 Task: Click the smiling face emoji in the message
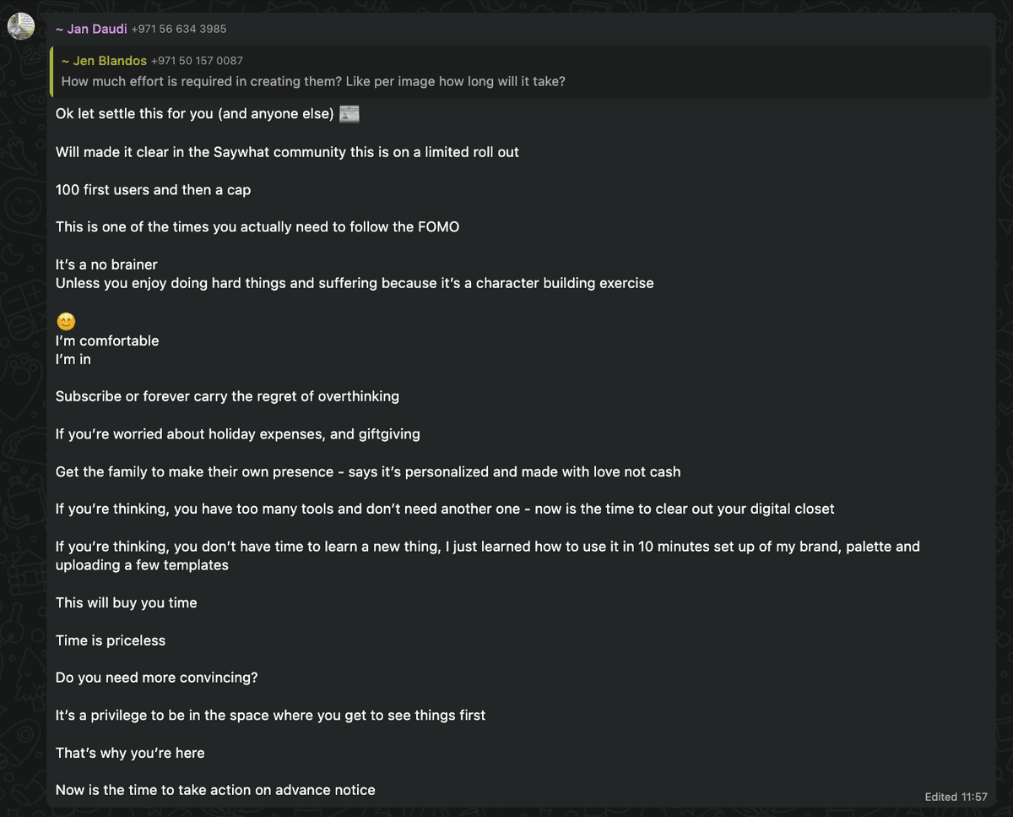[x=65, y=322]
